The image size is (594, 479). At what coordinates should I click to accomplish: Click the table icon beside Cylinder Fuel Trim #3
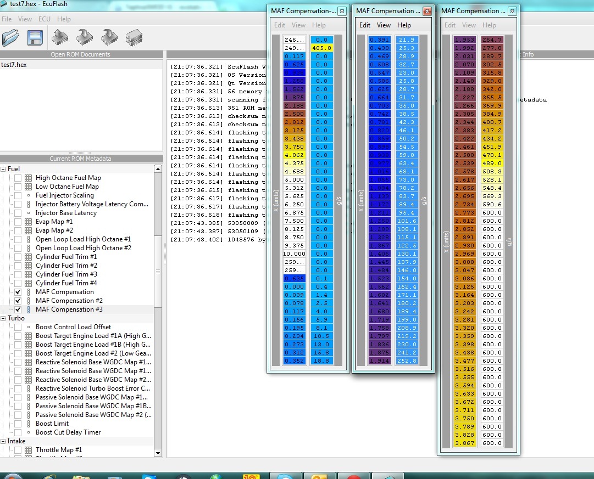pos(29,274)
